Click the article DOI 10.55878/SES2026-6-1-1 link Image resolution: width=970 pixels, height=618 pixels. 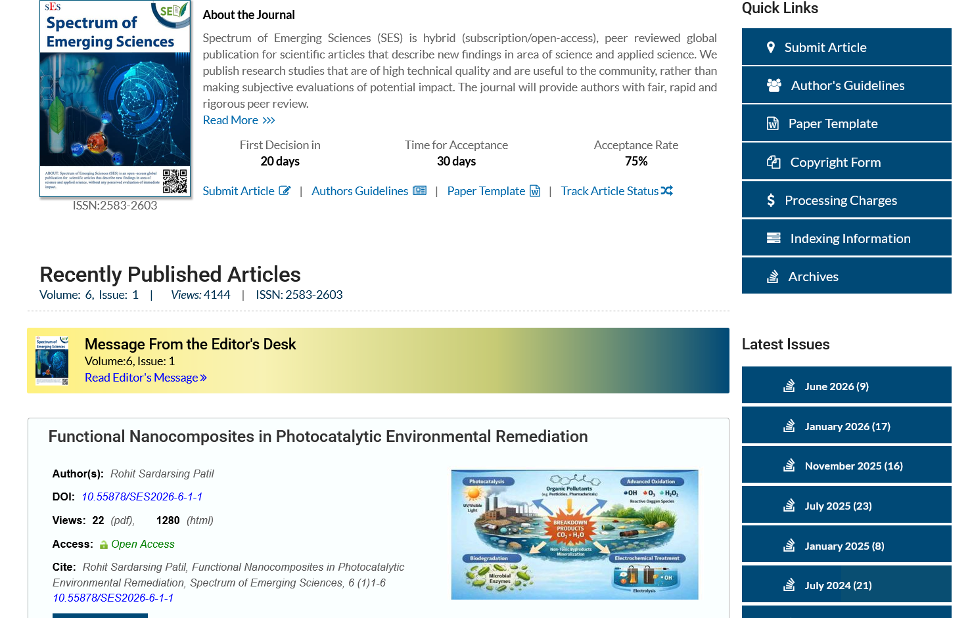point(142,497)
